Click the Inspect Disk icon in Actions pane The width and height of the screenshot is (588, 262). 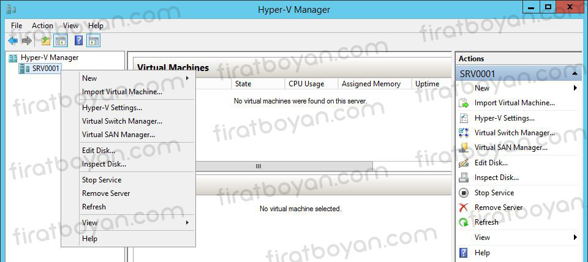click(x=464, y=178)
